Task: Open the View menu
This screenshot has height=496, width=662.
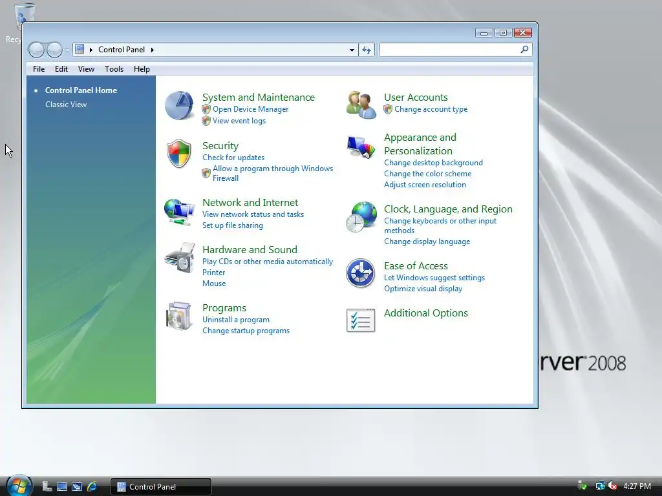Action: [x=86, y=68]
